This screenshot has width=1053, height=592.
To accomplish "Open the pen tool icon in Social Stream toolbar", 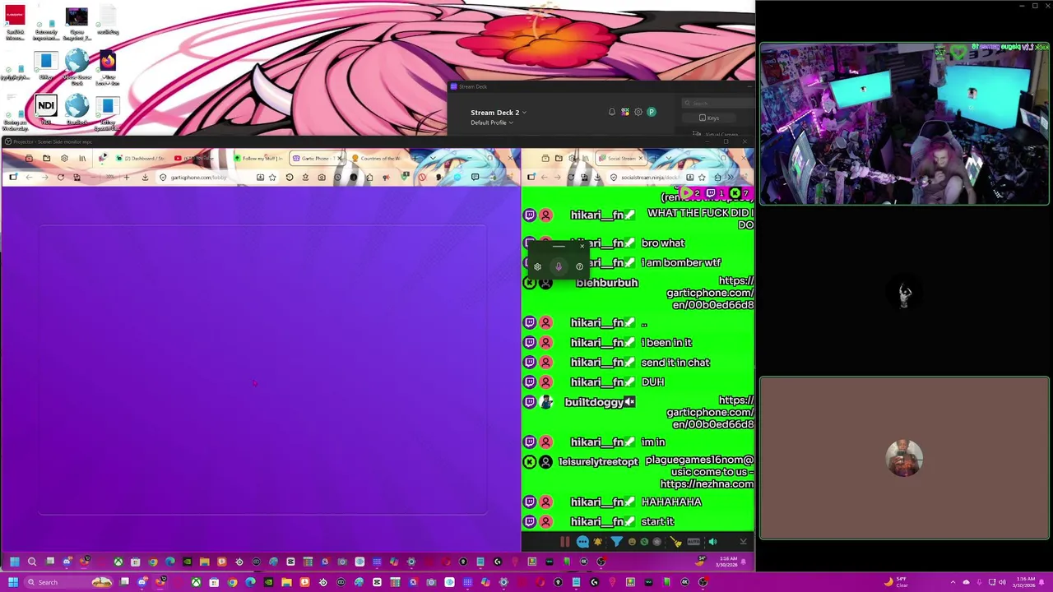I will coord(676,542).
